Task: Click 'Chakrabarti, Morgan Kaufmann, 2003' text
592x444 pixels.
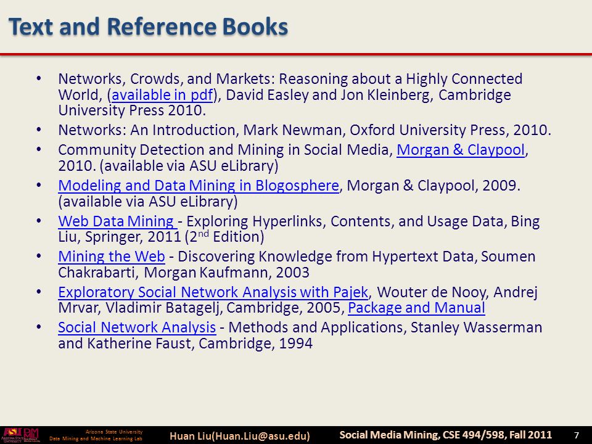Action: point(184,272)
